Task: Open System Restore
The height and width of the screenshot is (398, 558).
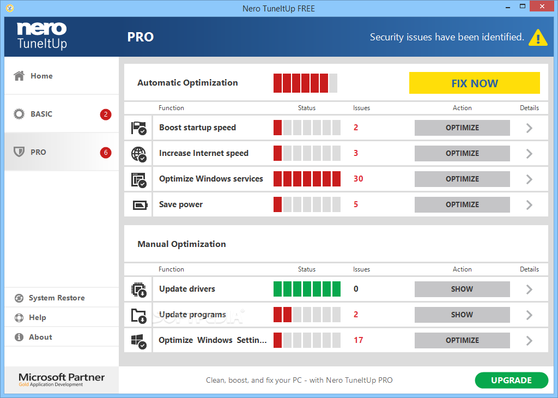Action: click(62, 298)
